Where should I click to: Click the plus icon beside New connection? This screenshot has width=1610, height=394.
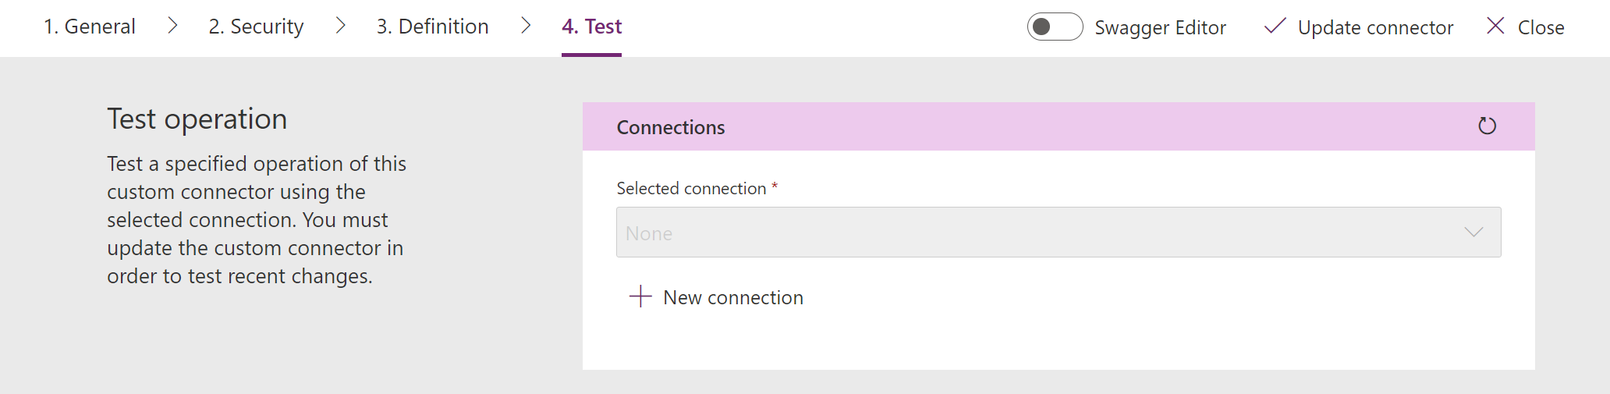[640, 296]
